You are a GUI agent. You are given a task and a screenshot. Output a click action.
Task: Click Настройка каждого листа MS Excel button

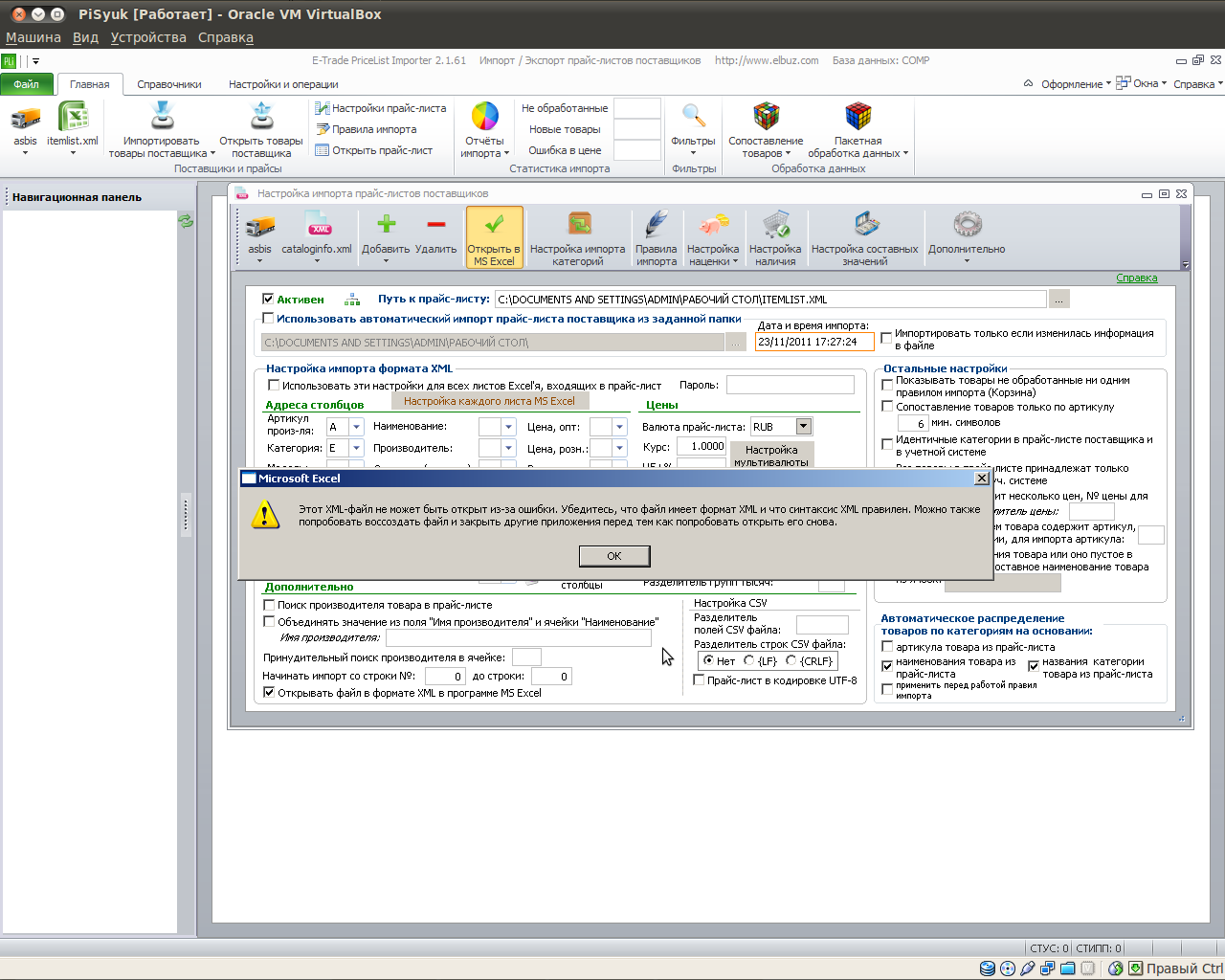[489, 401]
